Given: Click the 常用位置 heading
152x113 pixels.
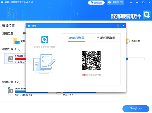Looking at the screenshot, I should coord(8,34).
